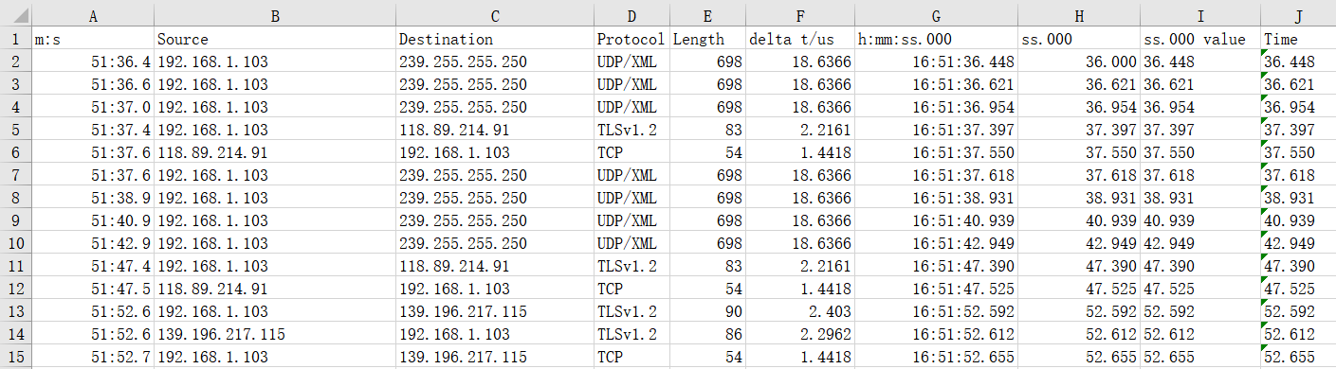
Task: Select Length cell 90
Action: click(707, 311)
